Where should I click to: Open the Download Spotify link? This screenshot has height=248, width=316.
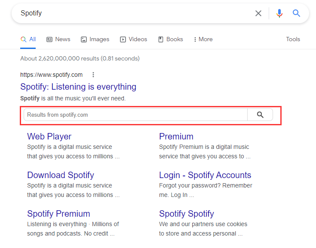(60, 175)
